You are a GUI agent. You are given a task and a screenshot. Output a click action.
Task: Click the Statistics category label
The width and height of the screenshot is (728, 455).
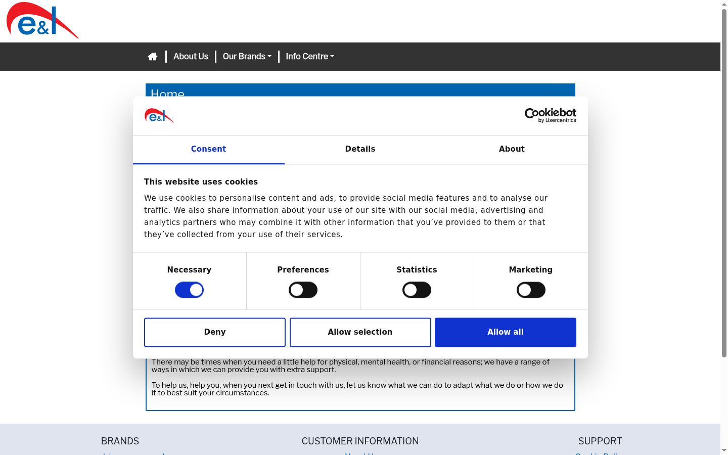tap(417, 270)
